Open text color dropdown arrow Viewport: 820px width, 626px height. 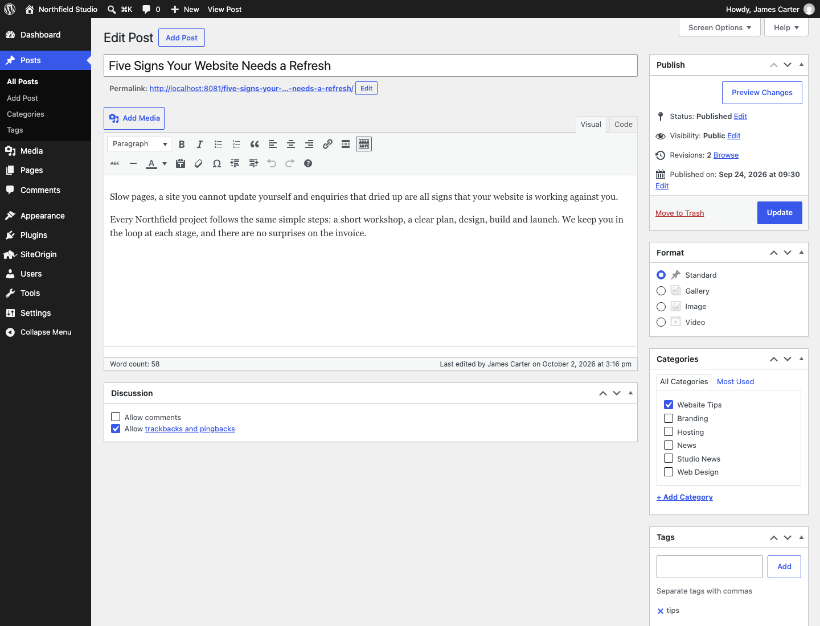(x=165, y=163)
